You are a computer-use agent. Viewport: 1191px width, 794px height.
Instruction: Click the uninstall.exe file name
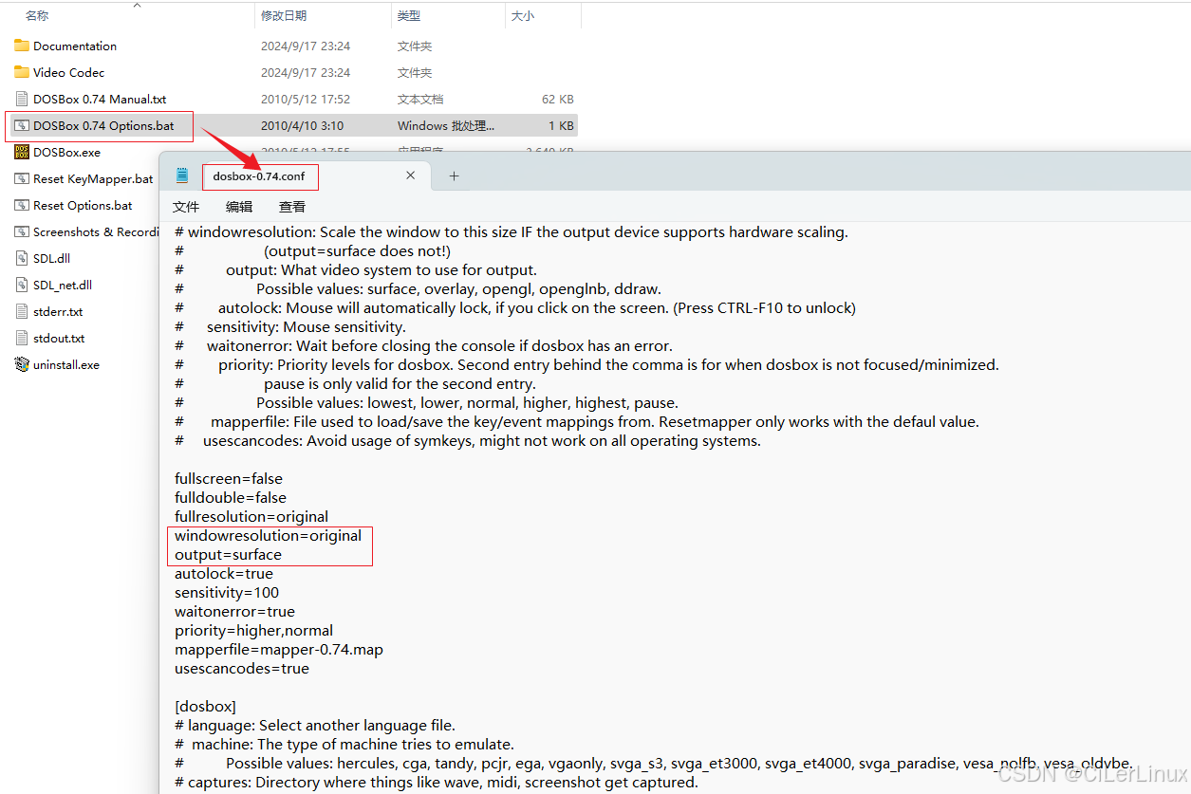[x=66, y=364]
